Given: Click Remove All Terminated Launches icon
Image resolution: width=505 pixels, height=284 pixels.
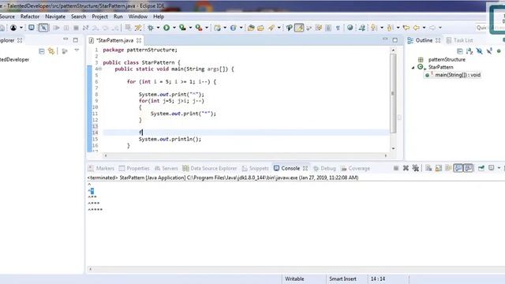Looking at the screenshot, I should pos(416,168).
